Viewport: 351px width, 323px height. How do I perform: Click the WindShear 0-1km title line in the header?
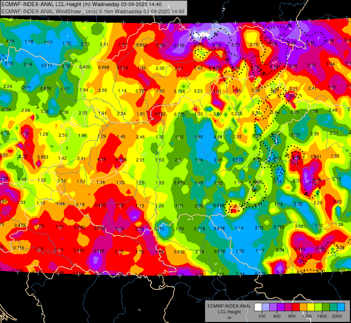93,11
